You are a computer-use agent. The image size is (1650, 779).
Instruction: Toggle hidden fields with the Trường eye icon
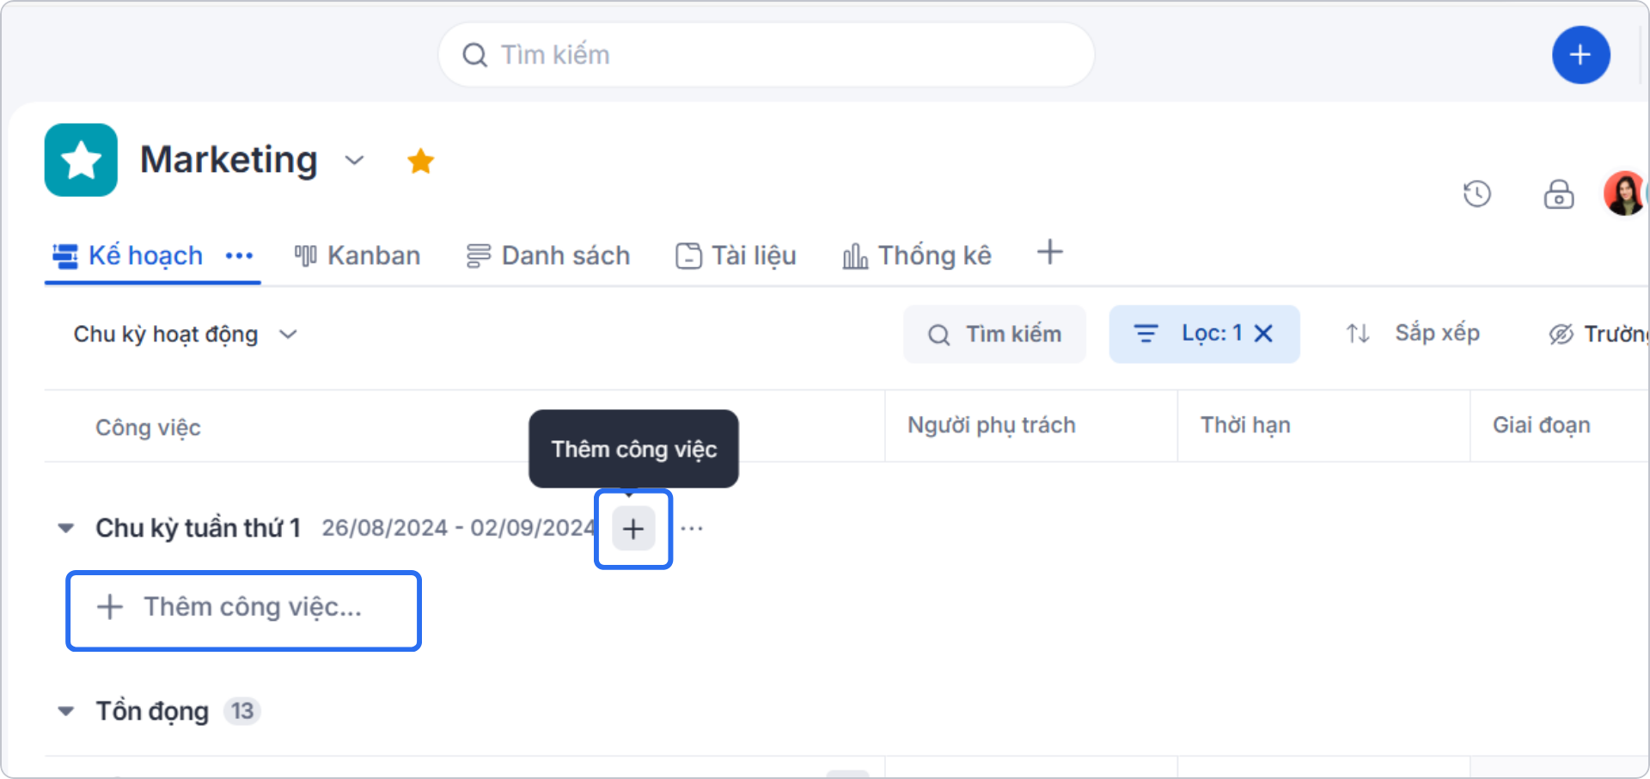[x=1561, y=334]
